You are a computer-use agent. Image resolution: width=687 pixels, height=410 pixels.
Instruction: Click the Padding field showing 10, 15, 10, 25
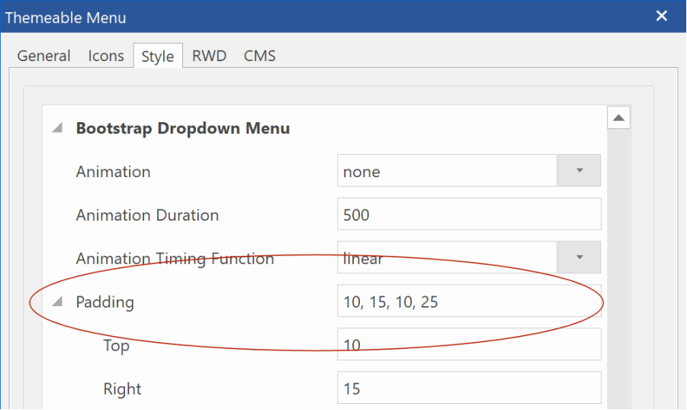point(469,301)
